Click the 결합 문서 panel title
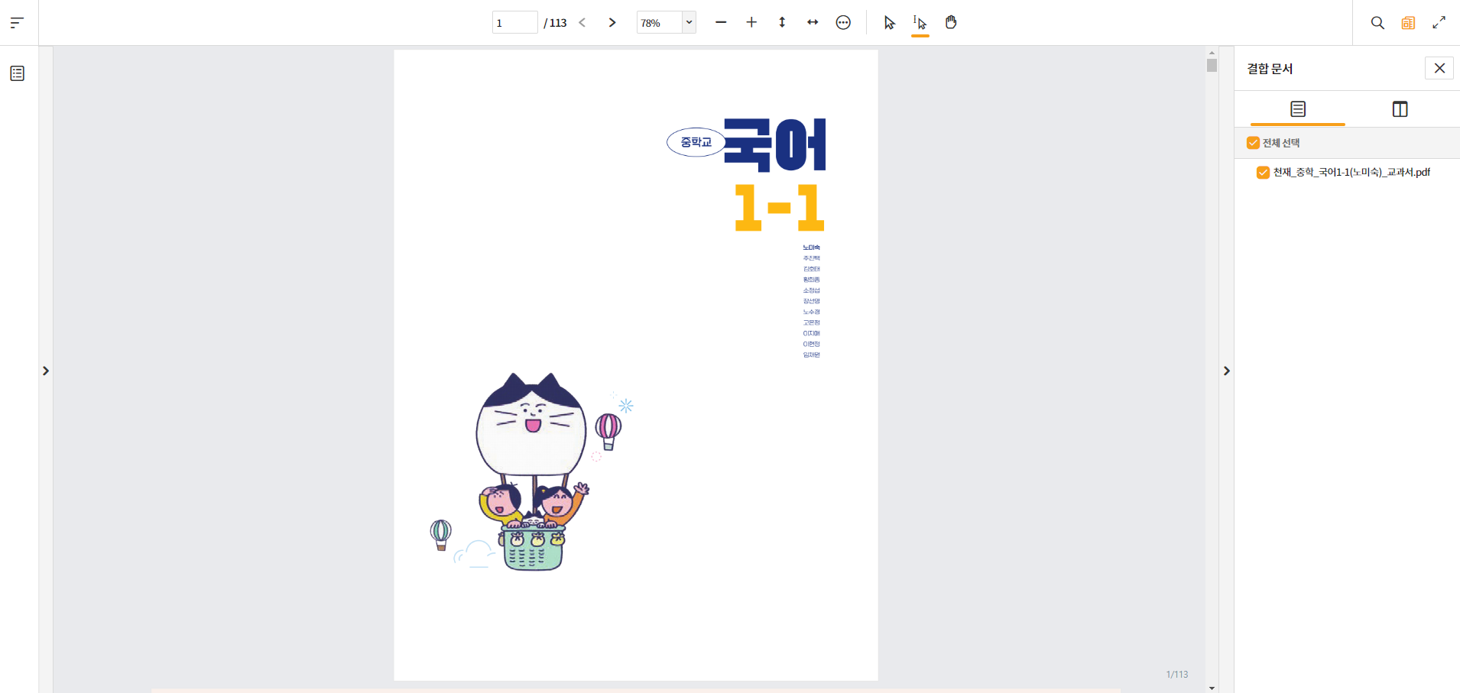The height and width of the screenshot is (693, 1460). (1270, 69)
